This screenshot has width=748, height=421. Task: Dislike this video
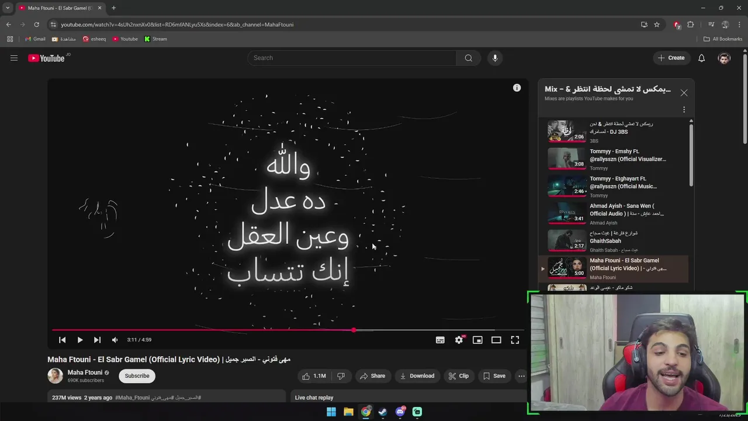point(341,376)
